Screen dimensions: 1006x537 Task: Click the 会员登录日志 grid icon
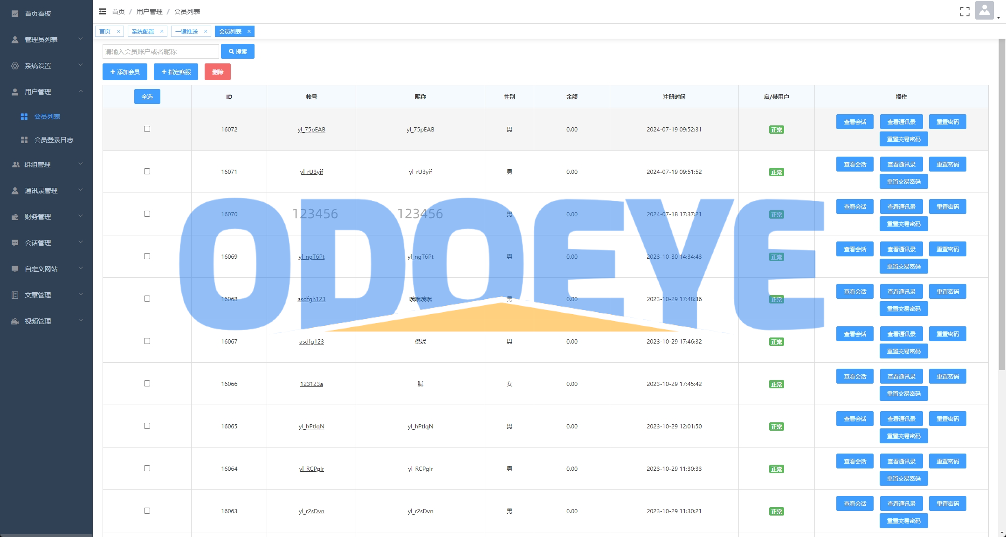[x=24, y=140]
